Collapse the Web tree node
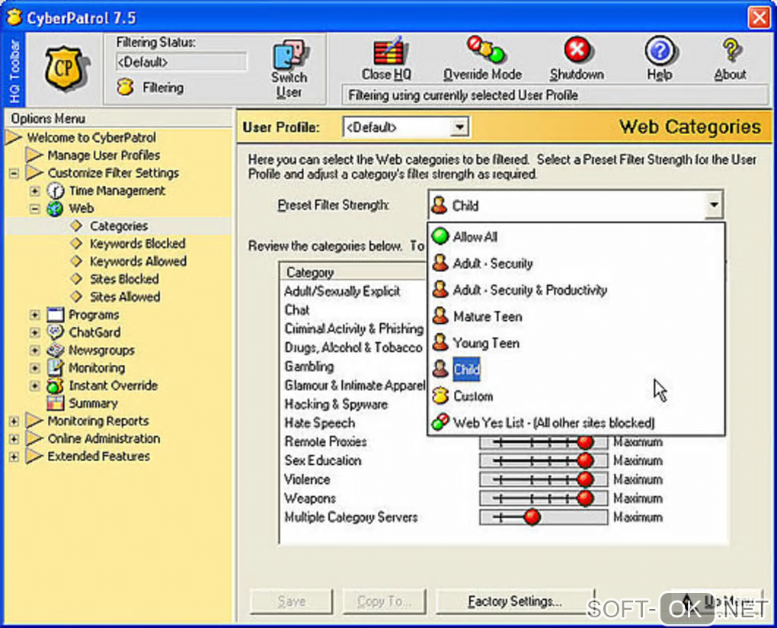This screenshot has width=777, height=628. [35, 209]
